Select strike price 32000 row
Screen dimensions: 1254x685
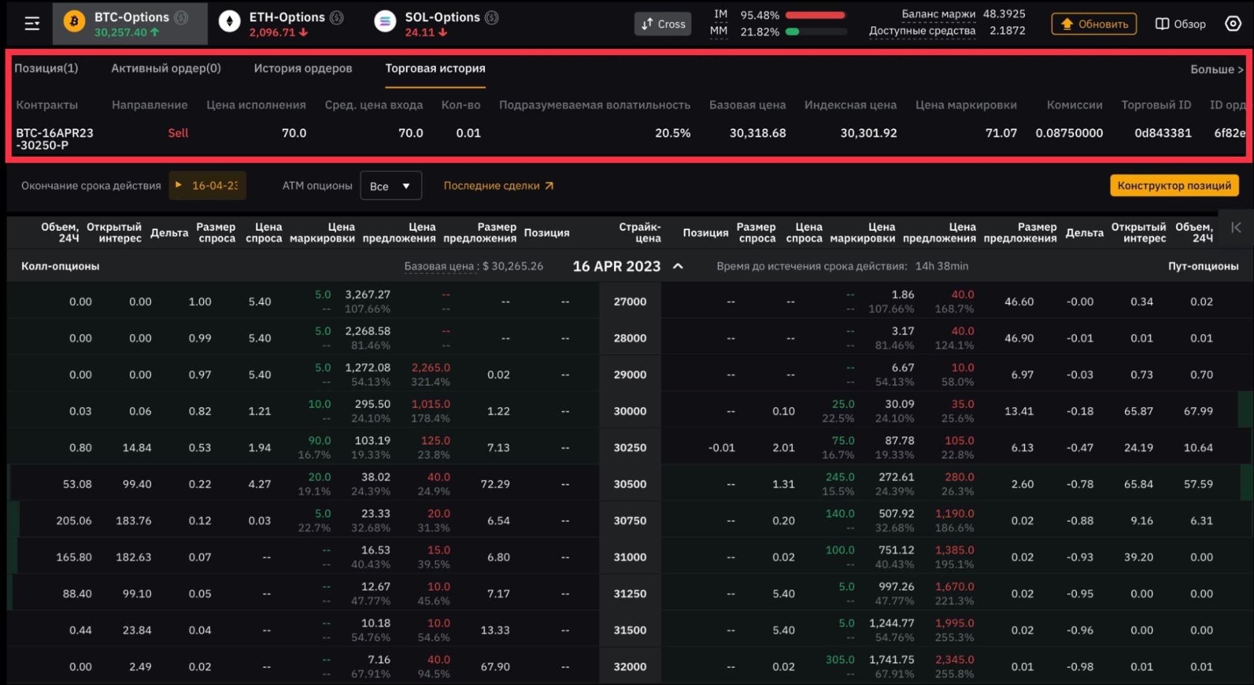click(630, 666)
